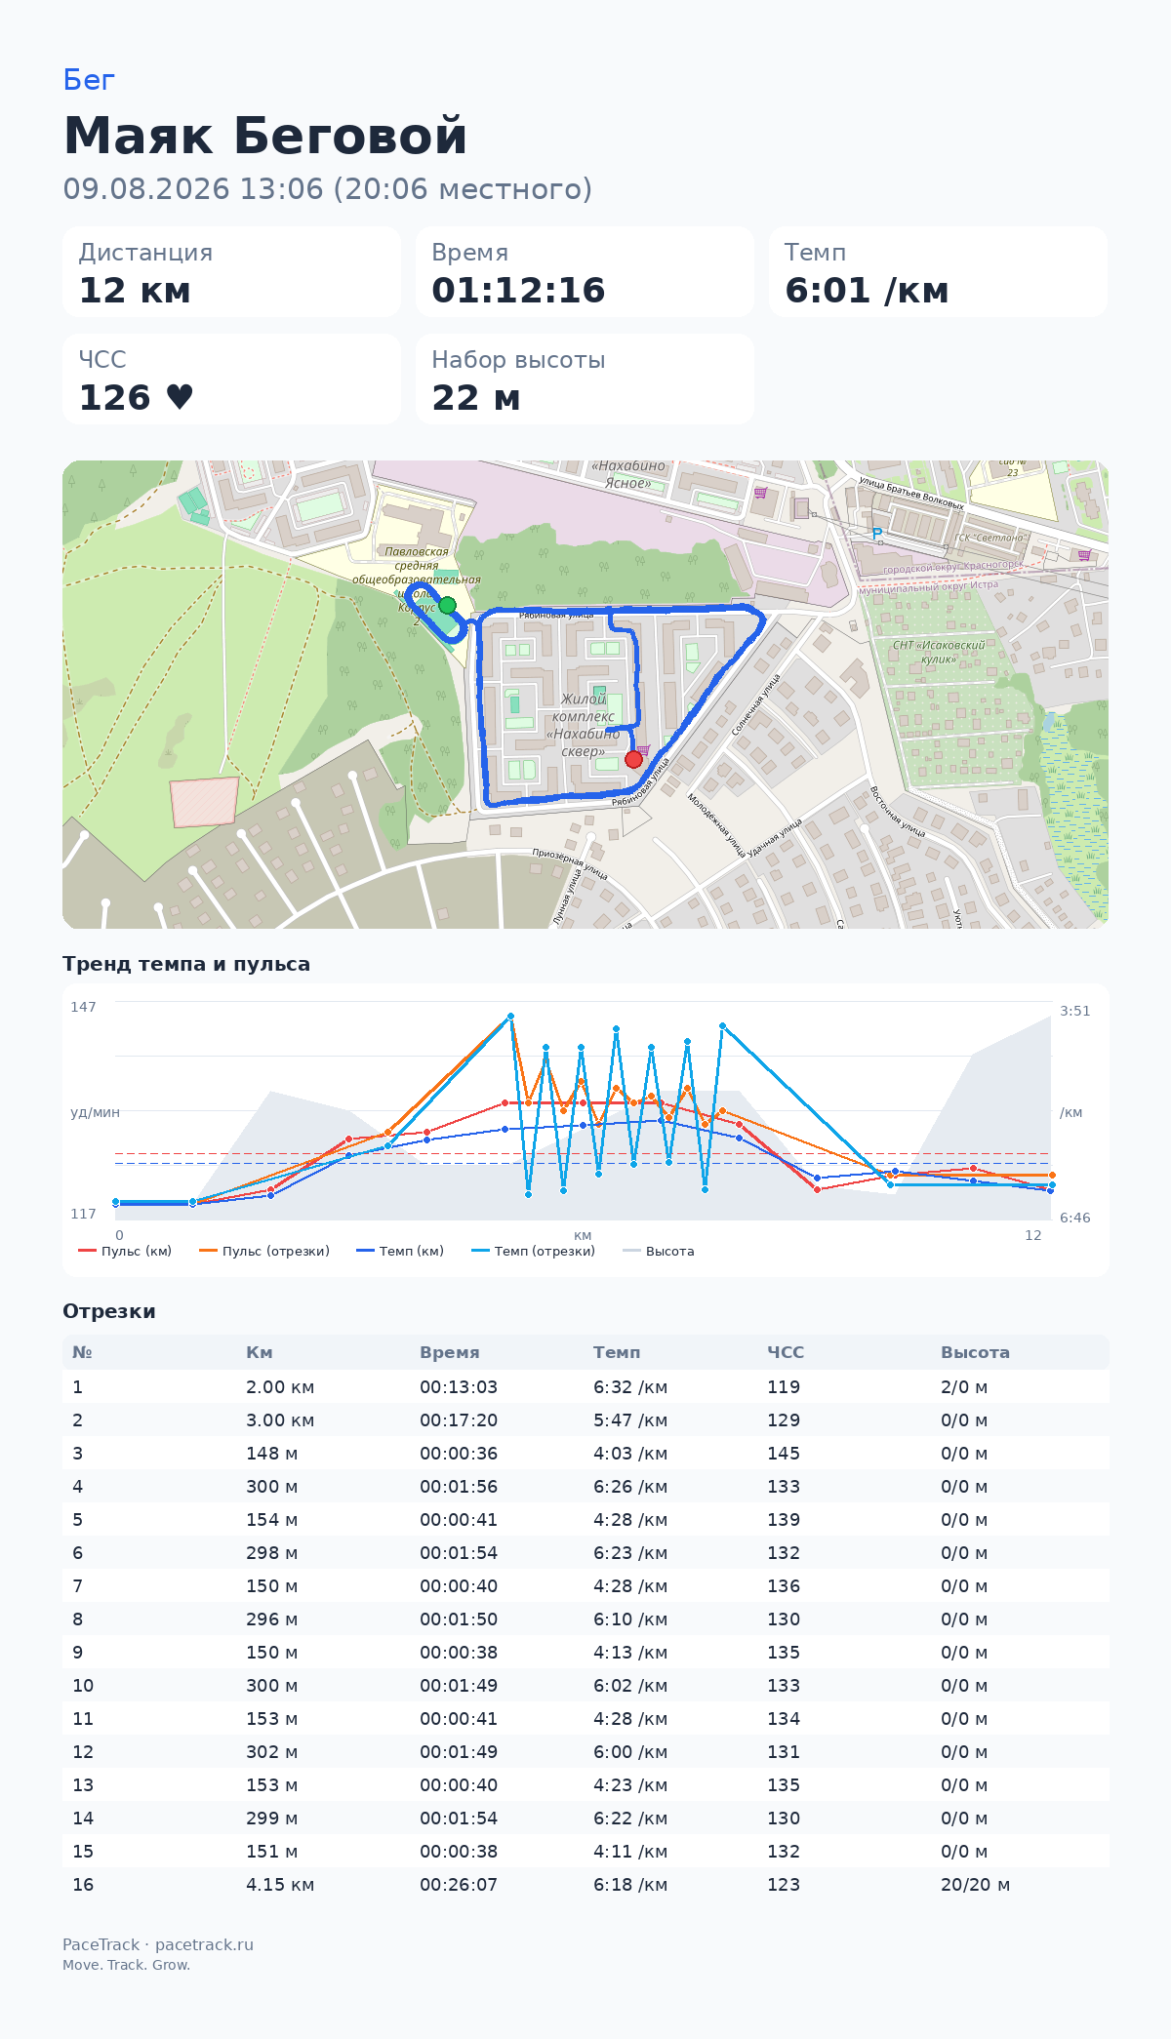1171x2039 pixels.
Task: Click the red finish marker on map
Action: coord(633,759)
